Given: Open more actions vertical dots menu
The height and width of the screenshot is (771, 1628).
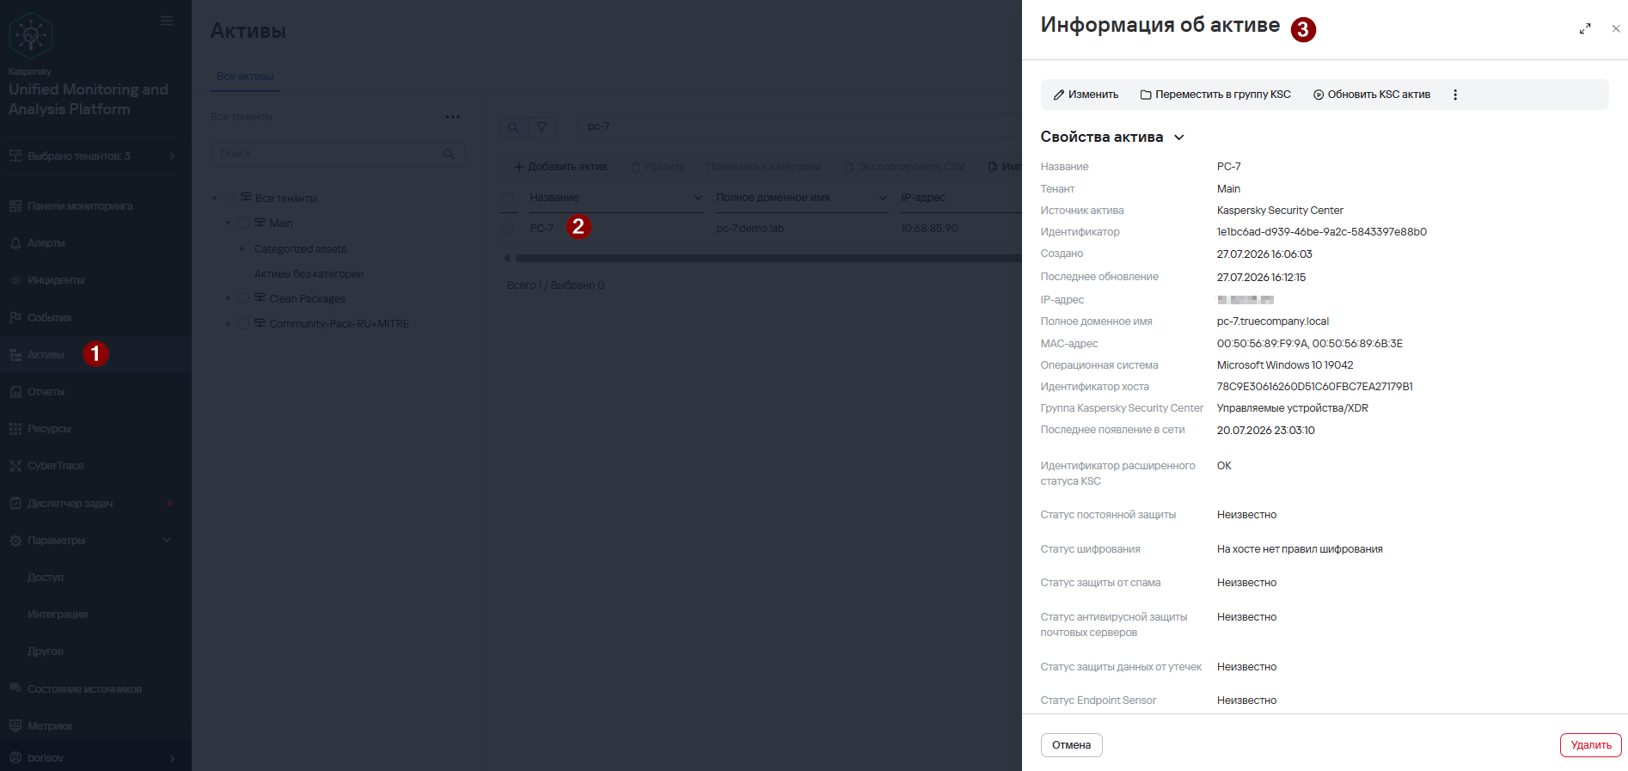Looking at the screenshot, I should coord(1455,95).
